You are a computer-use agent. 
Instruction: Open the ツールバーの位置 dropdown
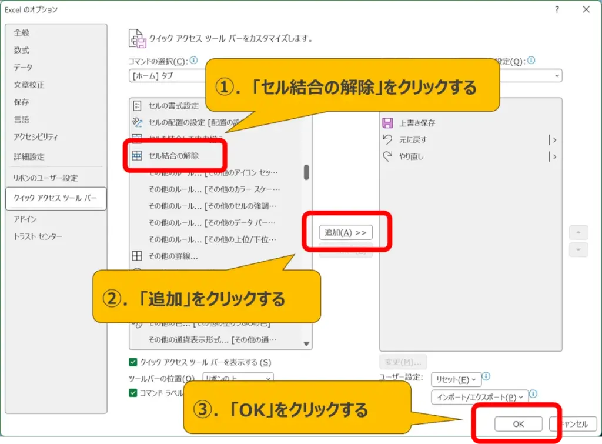(238, 379)
